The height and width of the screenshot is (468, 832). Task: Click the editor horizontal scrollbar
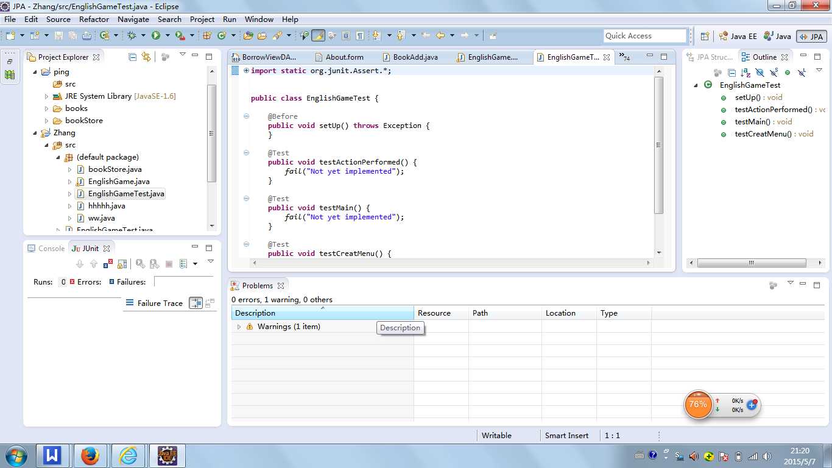click(451, 263)
